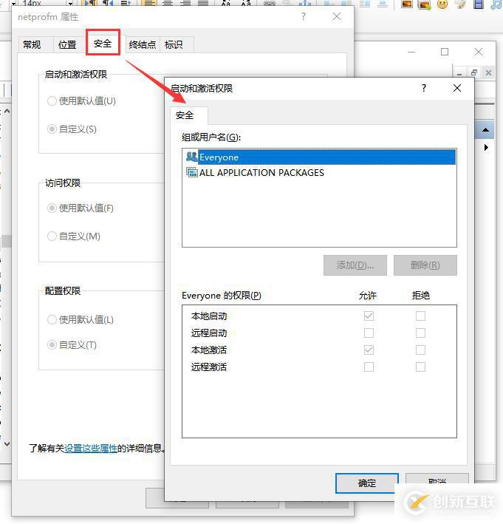Click the left-align text icon in the toolbar
Image resolution: width=503 pixels, height=524 pixels.
[149, 4]
